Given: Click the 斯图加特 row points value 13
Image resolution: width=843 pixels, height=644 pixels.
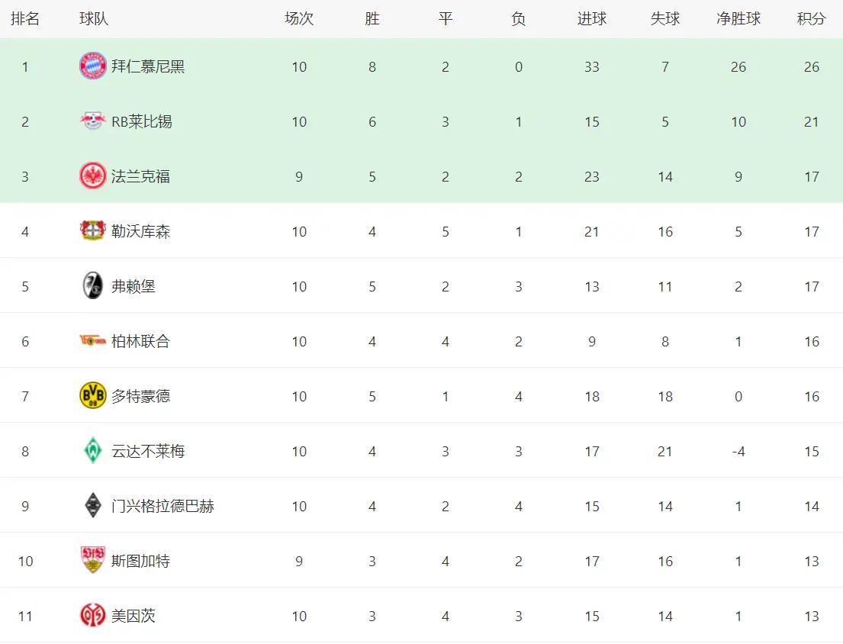Looking at the screenshot, I should point(811,562).
